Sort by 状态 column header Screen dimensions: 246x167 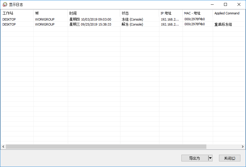[x=139, y=13]
